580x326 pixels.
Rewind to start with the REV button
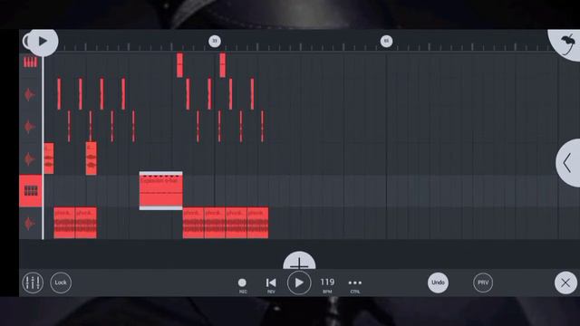coord(271,285)
